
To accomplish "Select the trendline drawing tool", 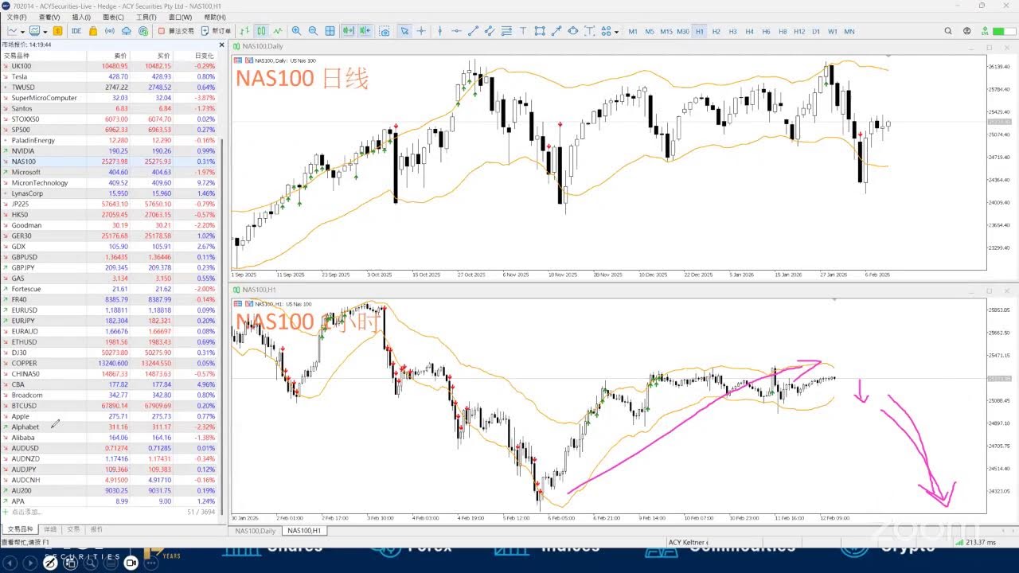I will point(473,31).
